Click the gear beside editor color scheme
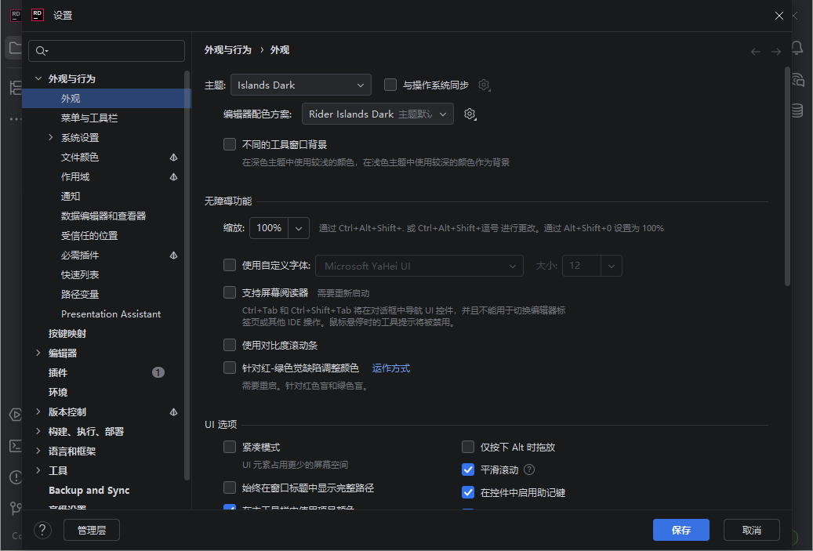The height and width of the screenshot is (551, 813). [x=470, y=114]
